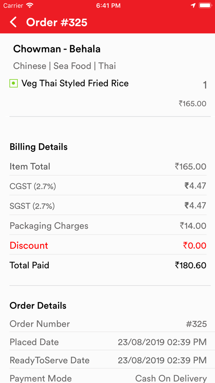215x383 pixels.
Task: Tap the battery status icon
Action: click(205, 5)
